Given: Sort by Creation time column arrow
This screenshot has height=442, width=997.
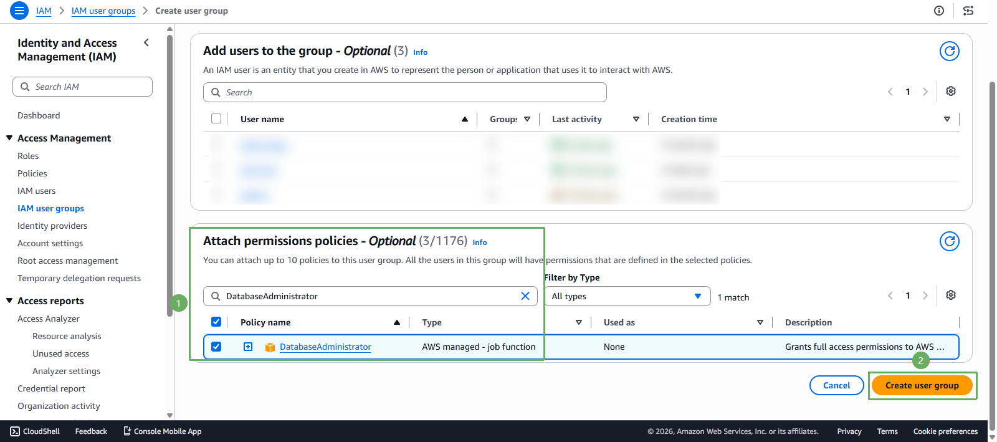Looking at the screenshot, I should click(947, 119).
